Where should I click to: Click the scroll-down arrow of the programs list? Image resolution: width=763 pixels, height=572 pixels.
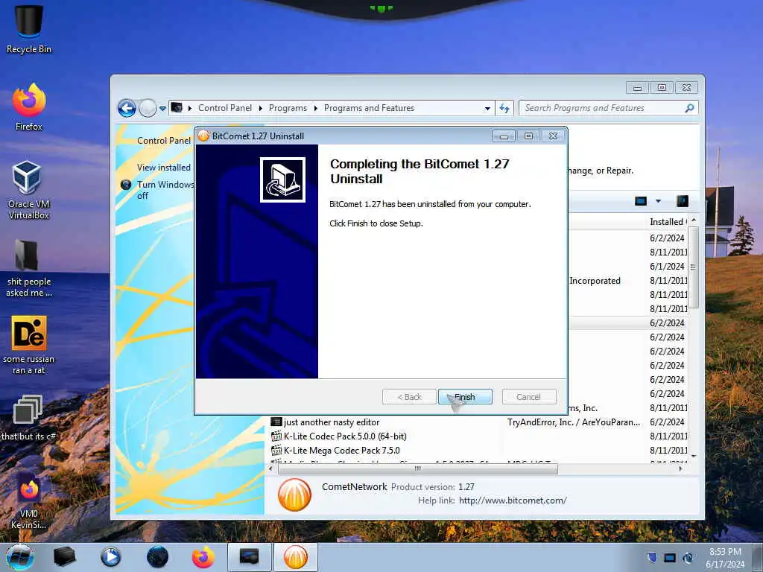pyautogui.click(x=694, y=457)
